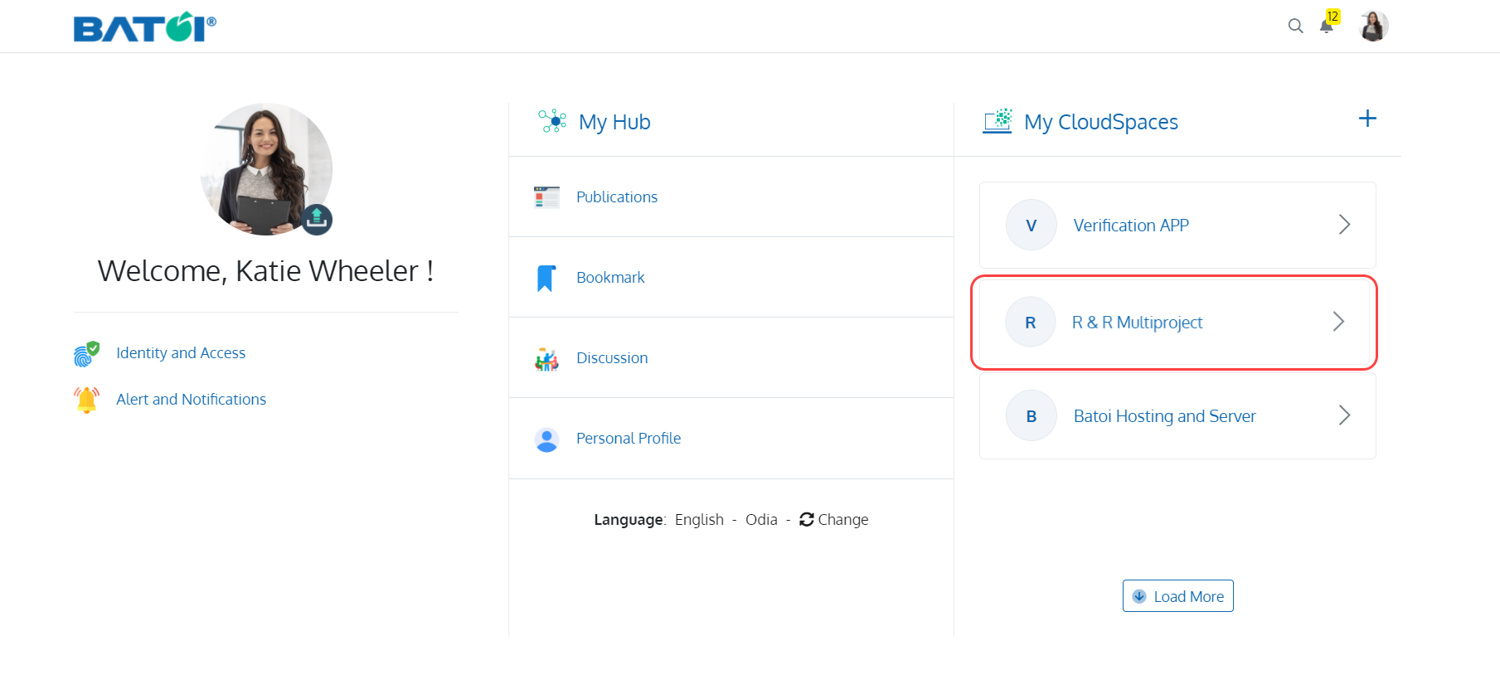Open the notifications bell icon
Viewport: 1500px width, 699px height.
[1327, 26]
